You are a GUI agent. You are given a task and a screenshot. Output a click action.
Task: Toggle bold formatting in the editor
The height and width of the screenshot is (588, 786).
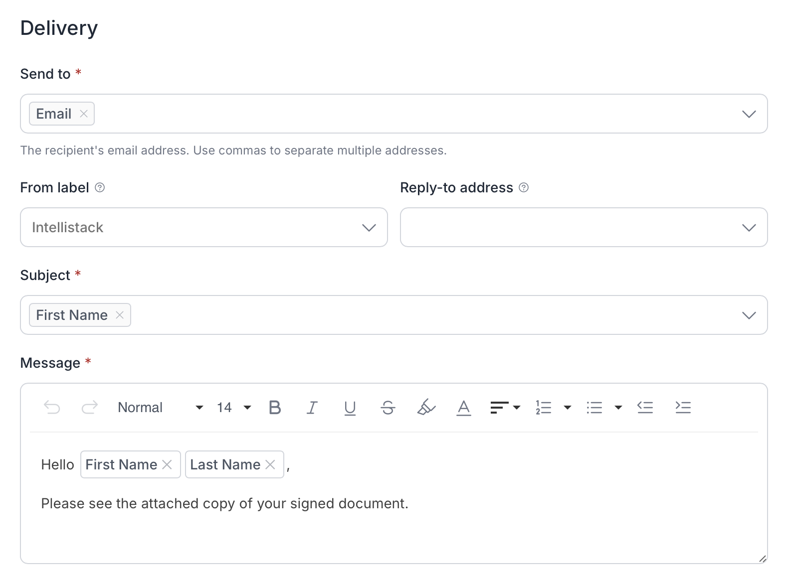pos(275,408)
